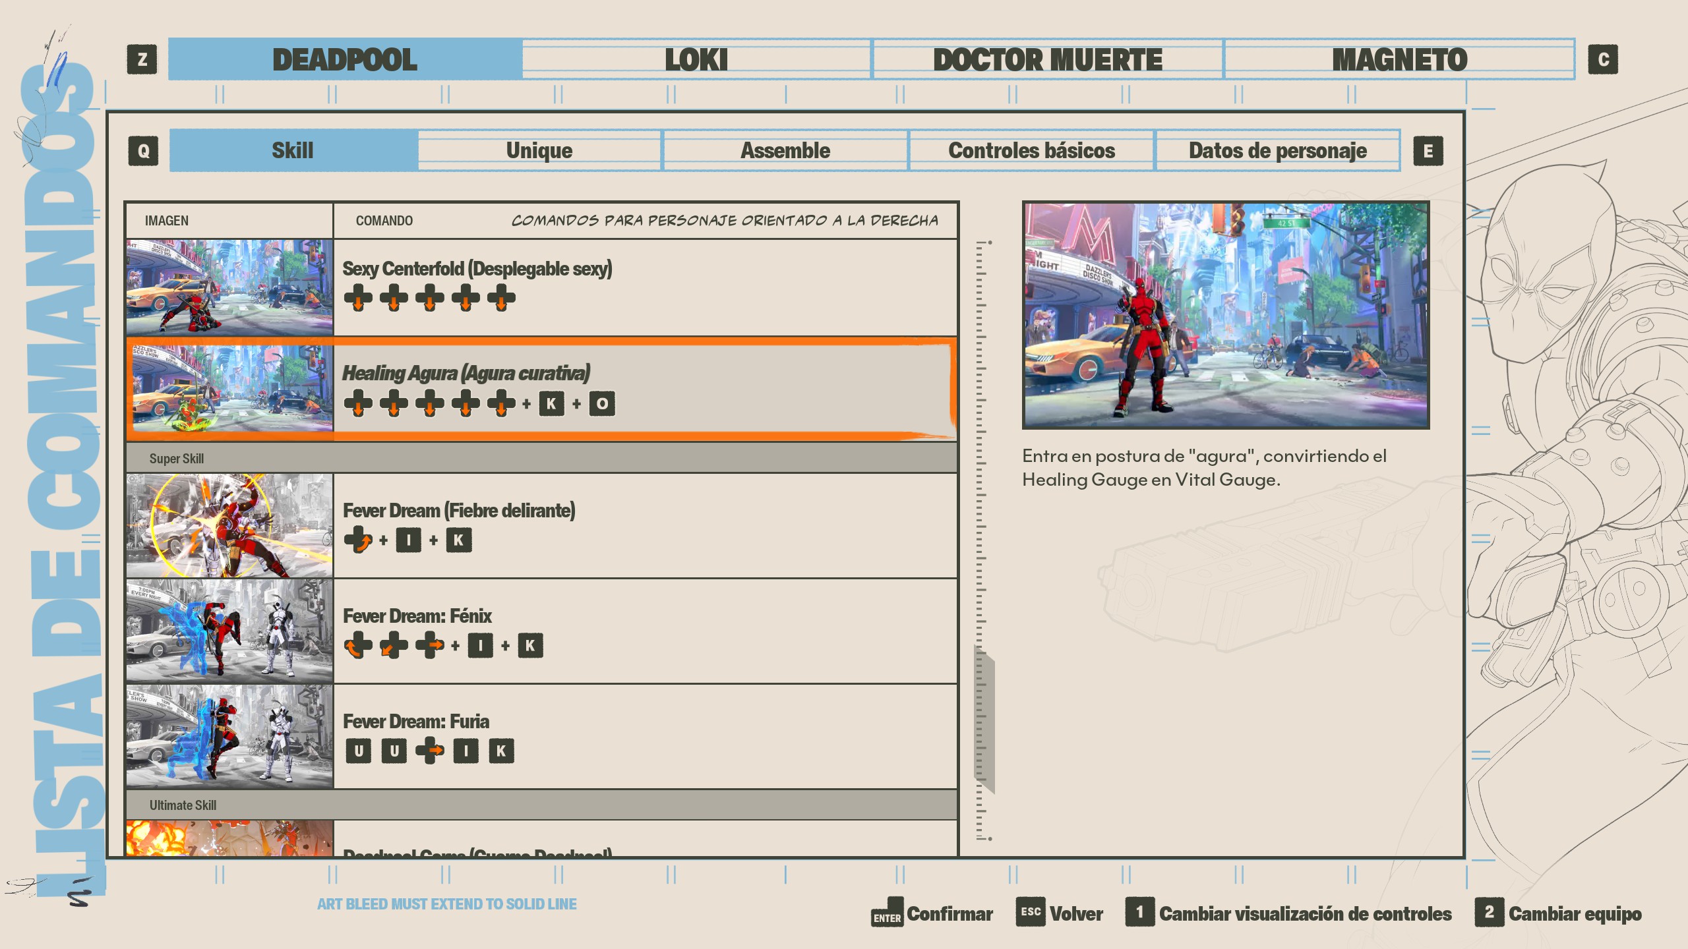This screenshot has width=1688, height=949.
Task: Click the last down d-pad icon in Sexy Centerfold row
Action: [501, 298]
